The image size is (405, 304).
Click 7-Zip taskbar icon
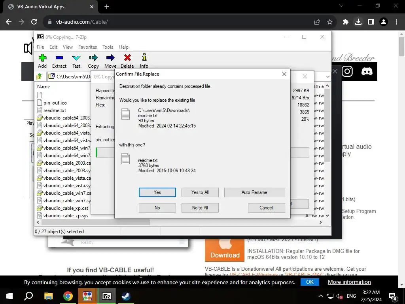107,296
